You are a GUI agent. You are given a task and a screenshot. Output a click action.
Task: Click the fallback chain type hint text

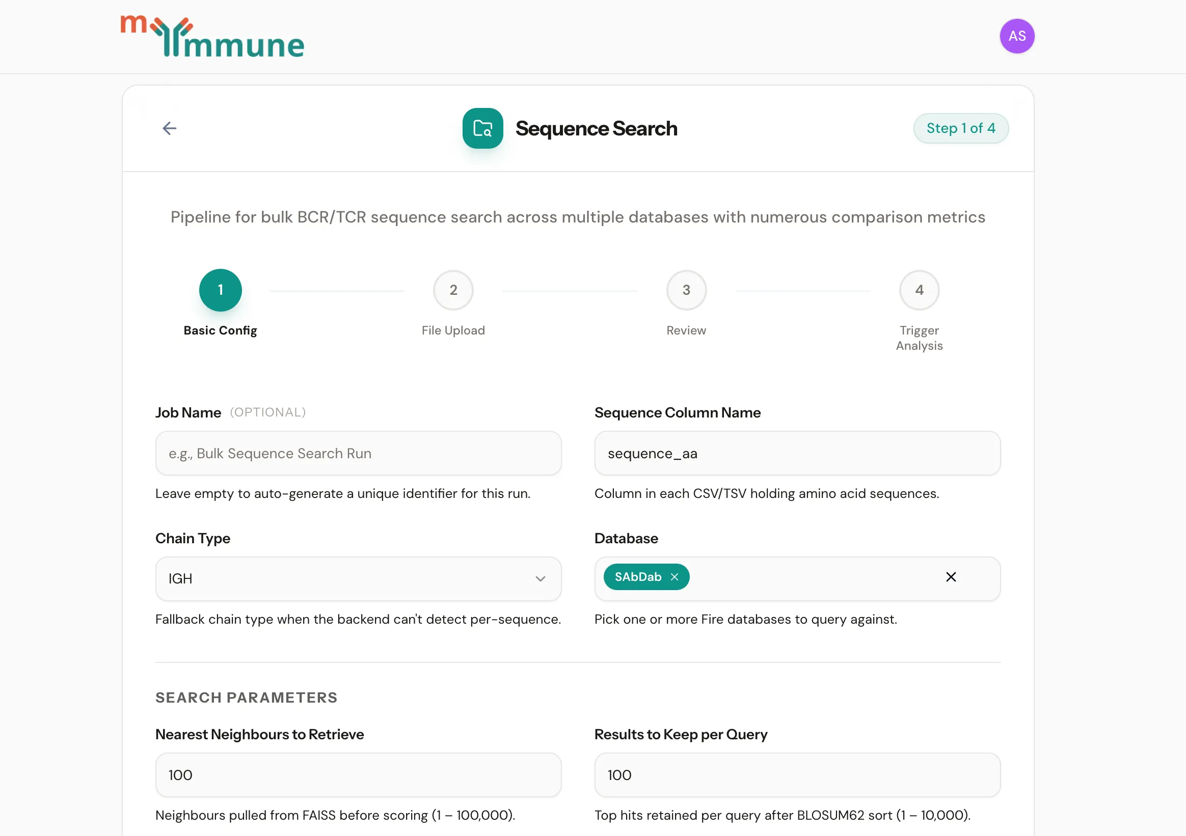point(358,619)
